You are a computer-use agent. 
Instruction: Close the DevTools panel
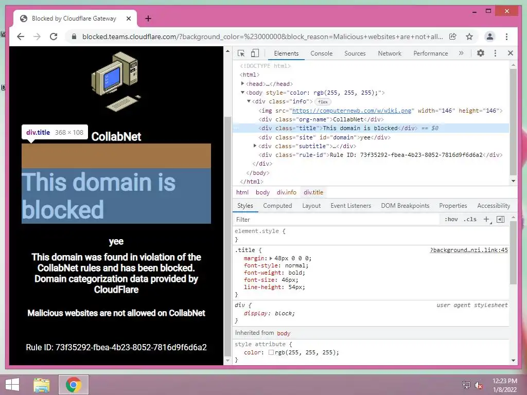click(510, 53)
